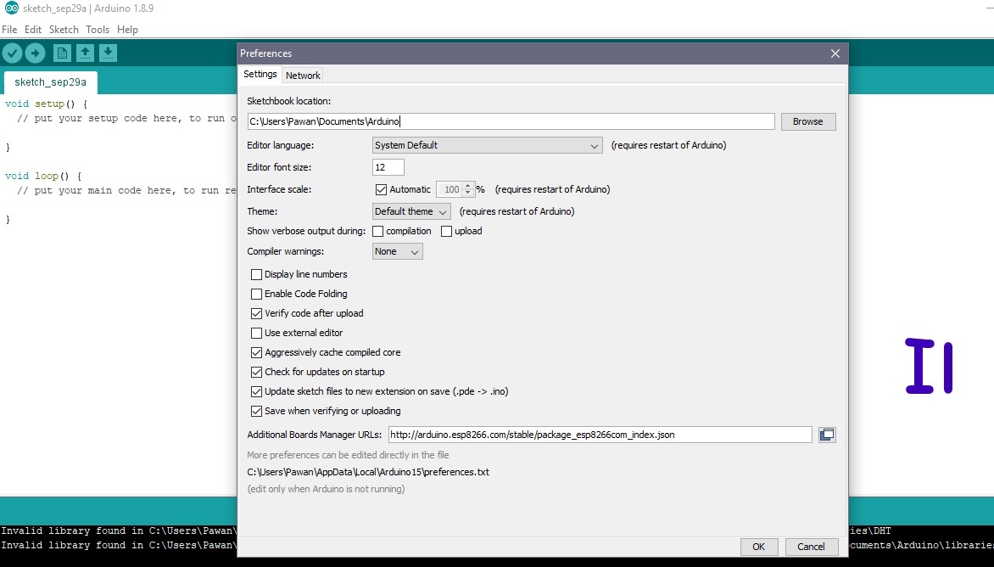Enable Display line numbers

point(256,275)
